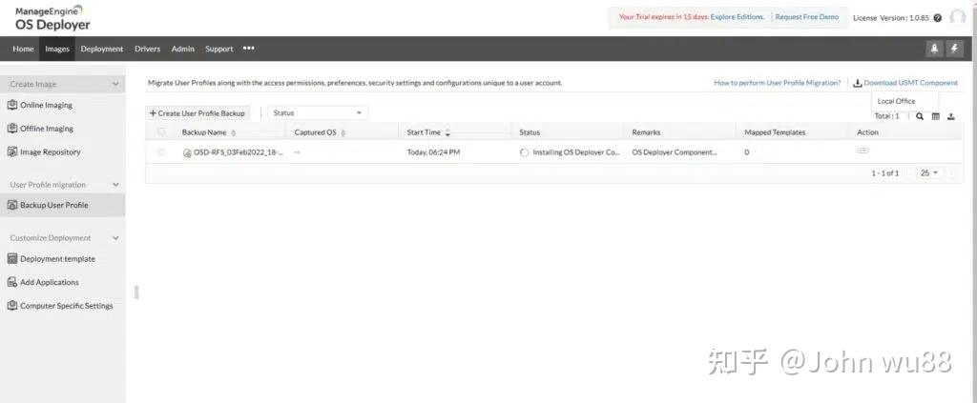The width and height of the screenshot is (977, 403).
Task: Collapse the Create Image section
Action: point(115,84)
